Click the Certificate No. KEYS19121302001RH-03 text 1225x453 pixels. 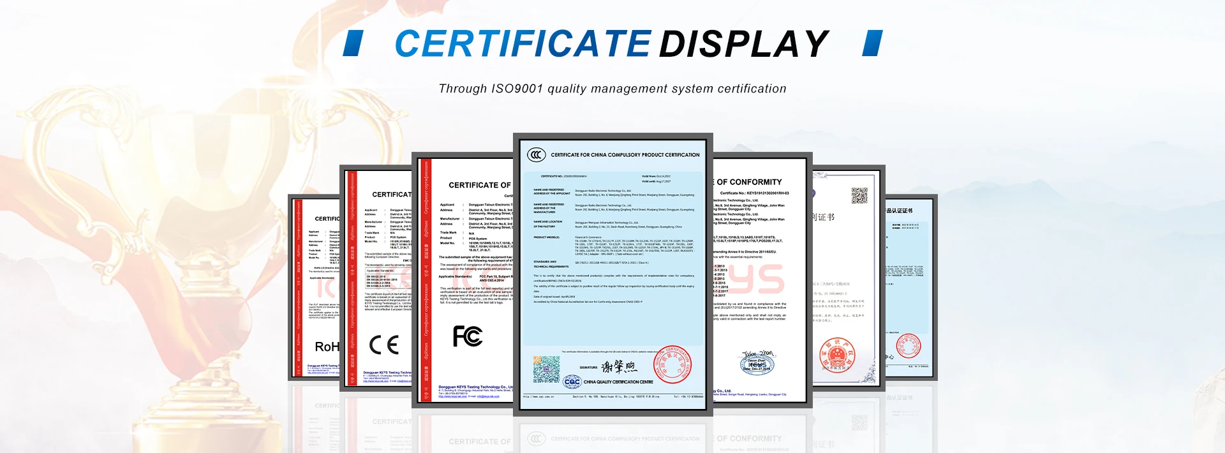pos(755,193)
